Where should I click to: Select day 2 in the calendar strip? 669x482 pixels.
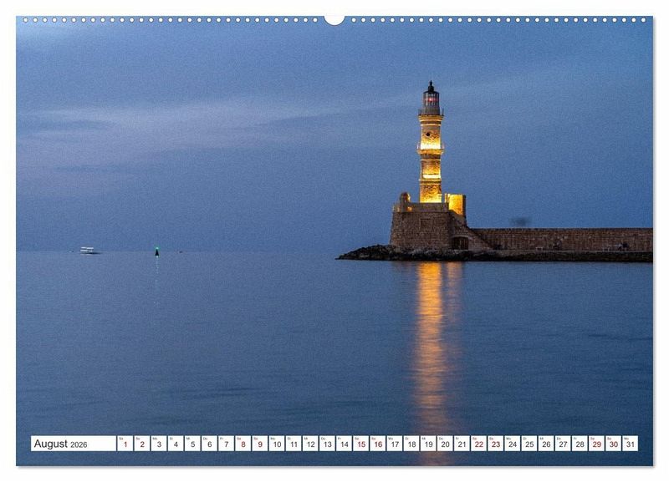[142, 444]
